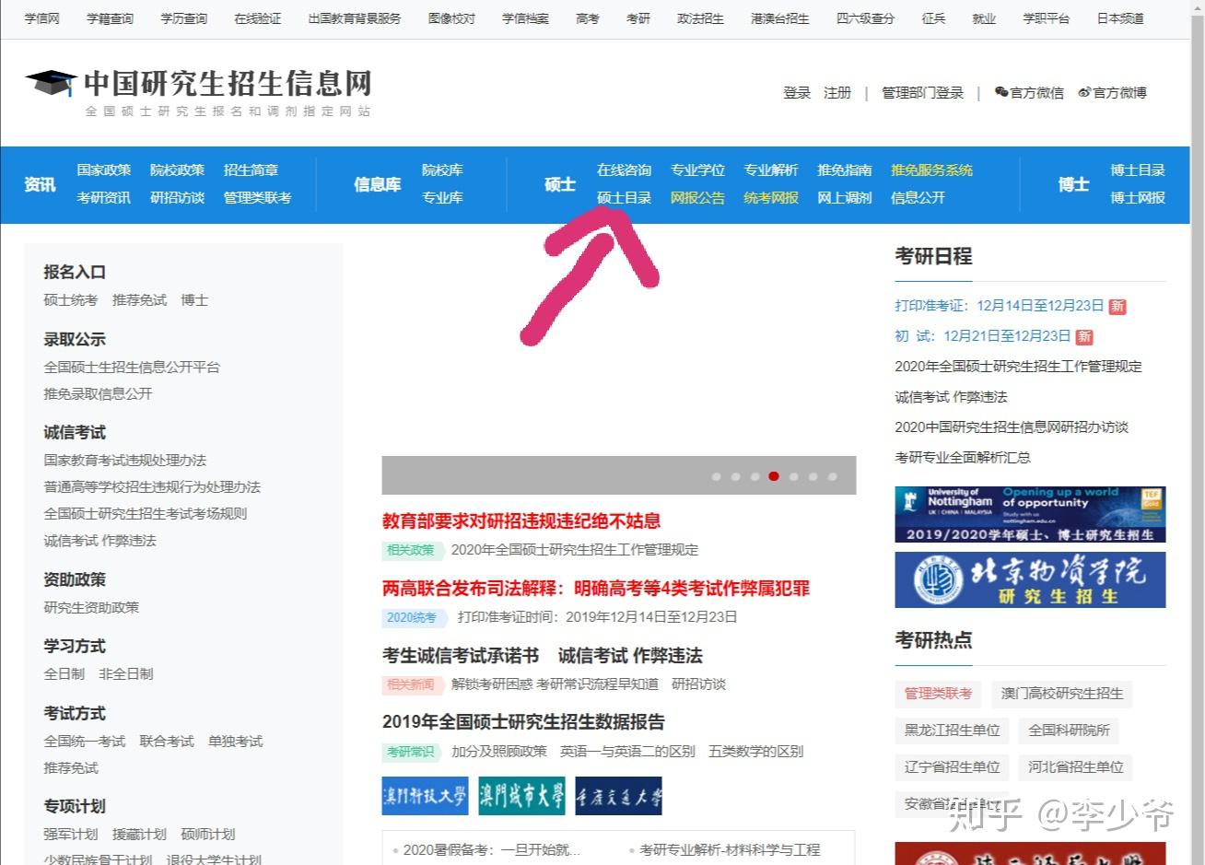Select the first carousel indicator dot
This screenshot has height=865, width=1205.
click(x=716, y=476)
